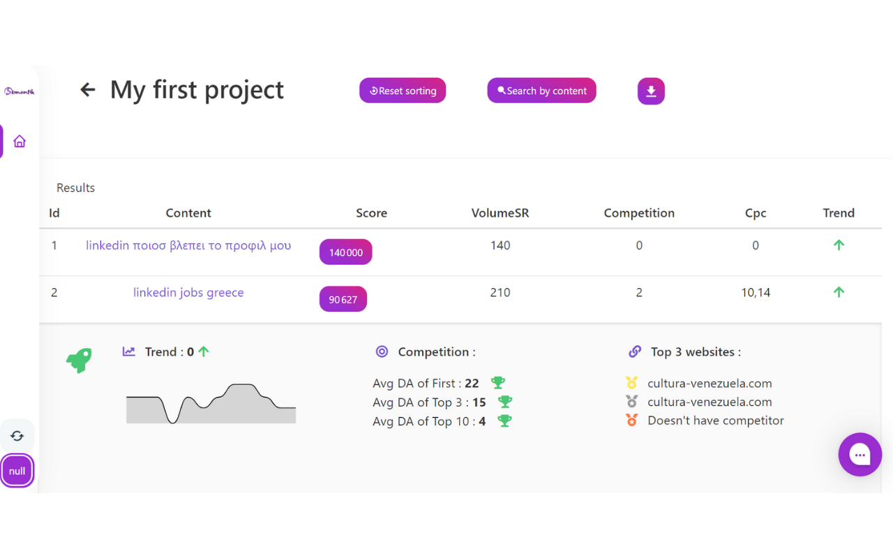This screenshot has height=558, width=893.
Task: Click trophy icon next to Avg DA of Top 10
Action: [x=504, y=421]
